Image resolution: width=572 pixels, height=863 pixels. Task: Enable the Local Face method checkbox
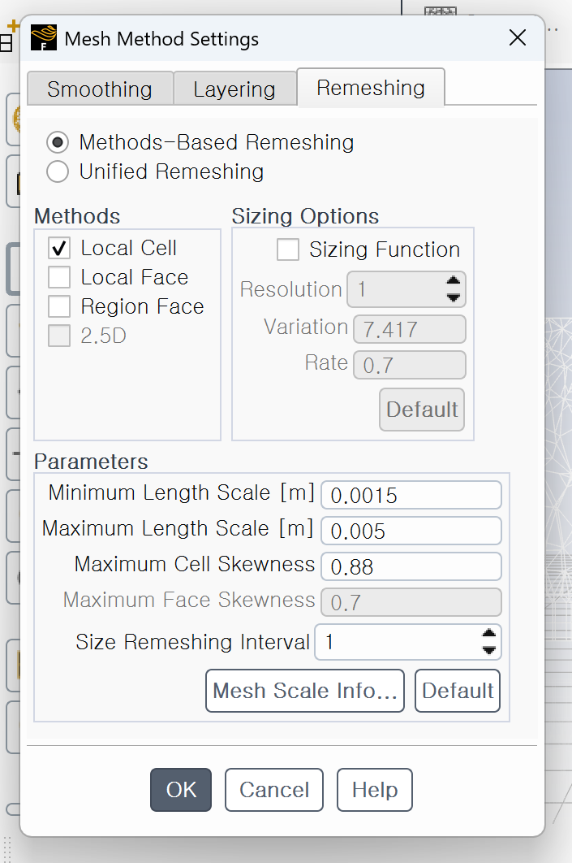tap(59, 278)
